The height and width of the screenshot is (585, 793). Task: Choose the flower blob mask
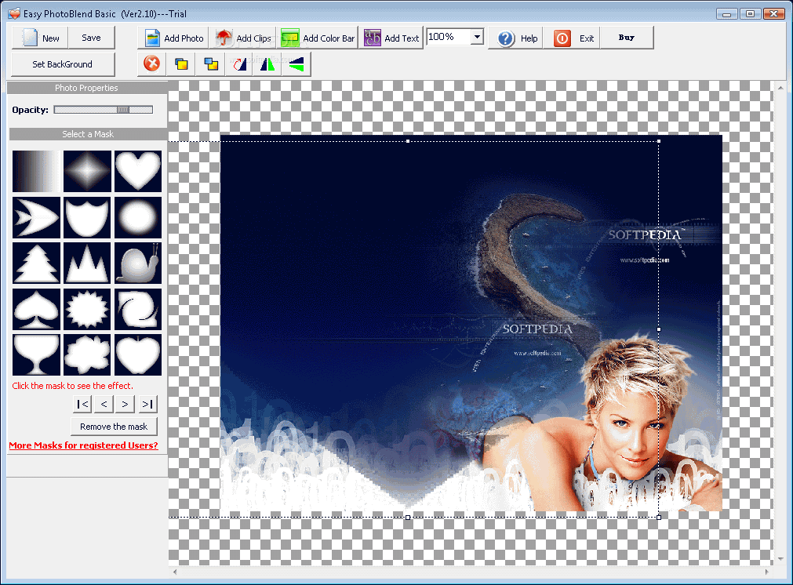pos(87,355)
